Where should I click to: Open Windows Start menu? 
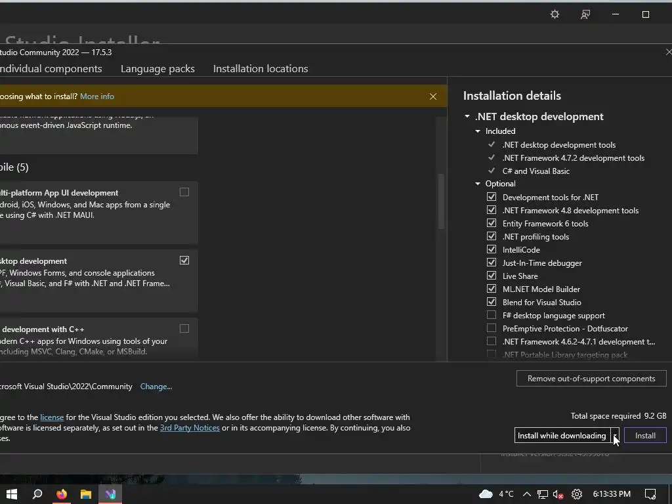pyautogui.click(x=12, y=494)
